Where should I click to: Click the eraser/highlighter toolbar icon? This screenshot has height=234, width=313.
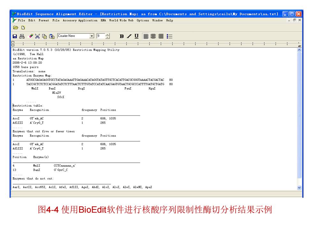(x=31, y=36)
